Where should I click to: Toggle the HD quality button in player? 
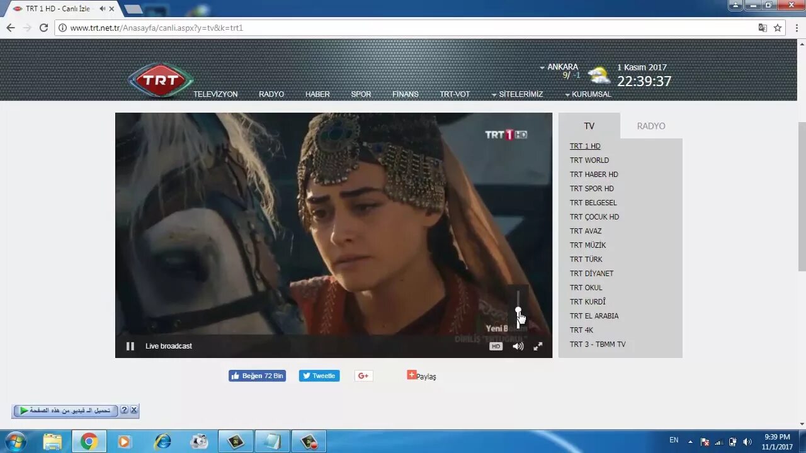(x=496, y=346)
